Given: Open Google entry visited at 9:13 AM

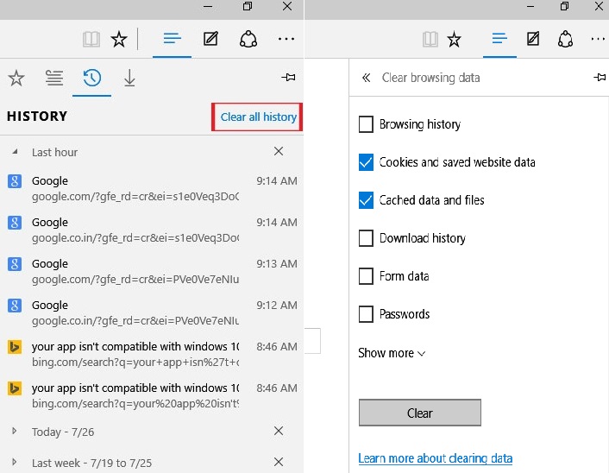Looking at the screenshot, I should 152,271.
